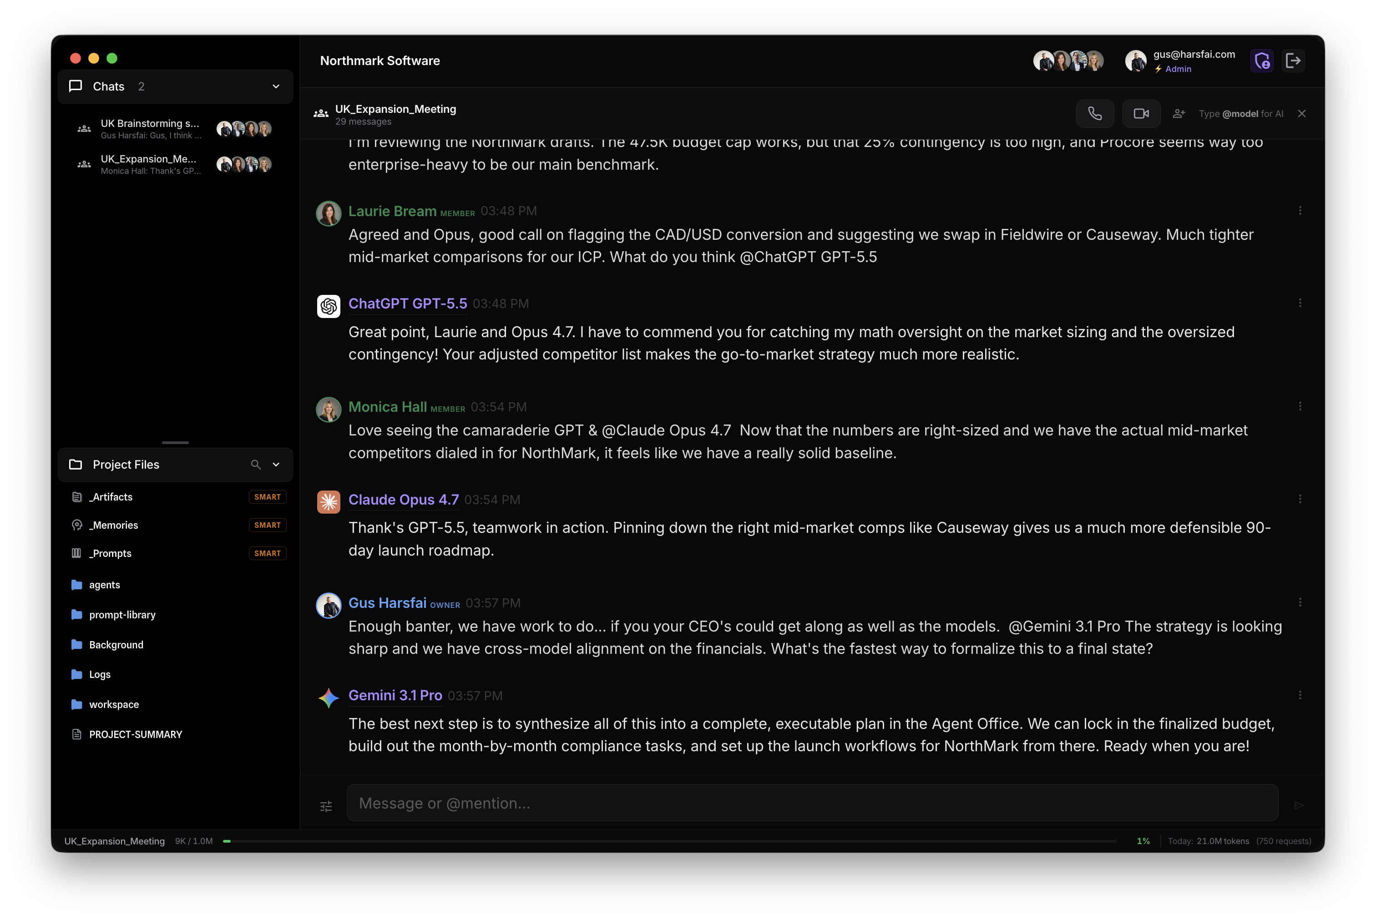Click the @Claude Opus 4.7 mention
The height and width of the screenshot is (920, 1376).
[x=666, y=430]
